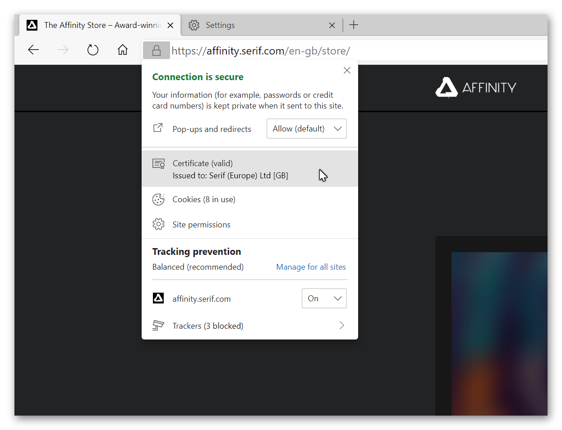Expand Trackers (3 blocked) chevron

click(x=342, y=325)
